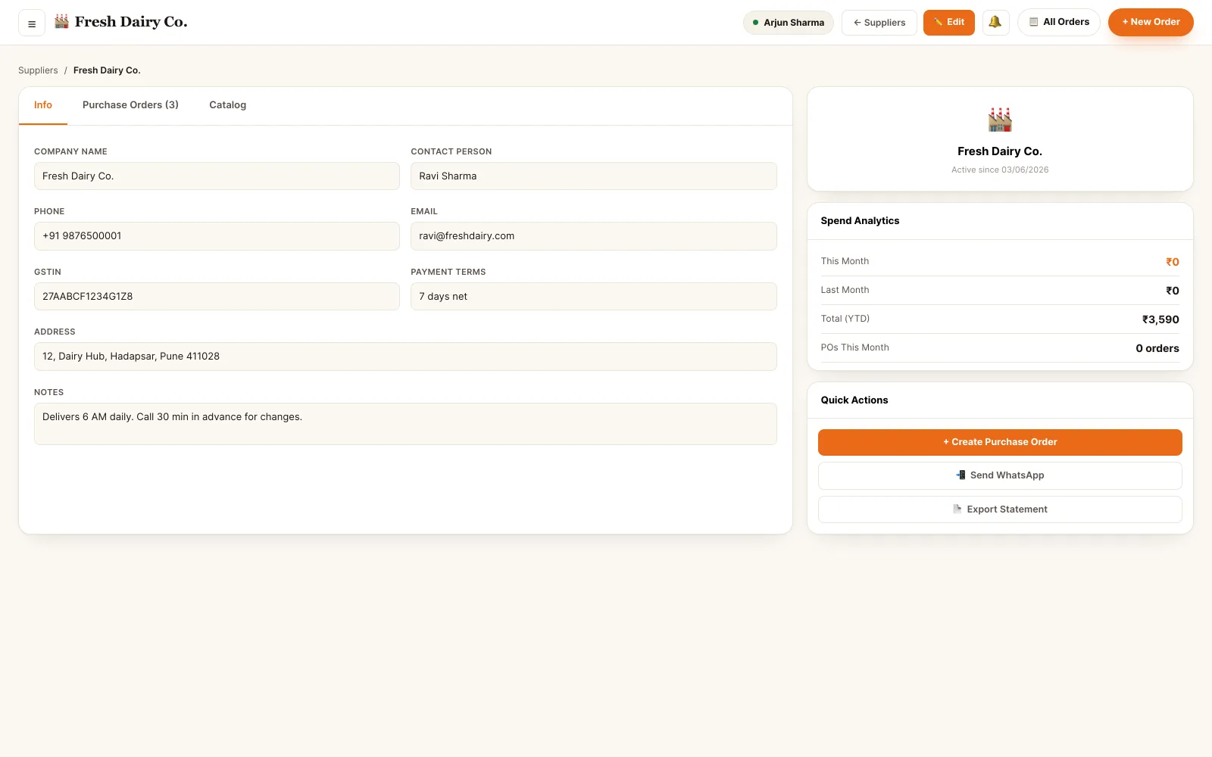Open All Orders

1059,23
